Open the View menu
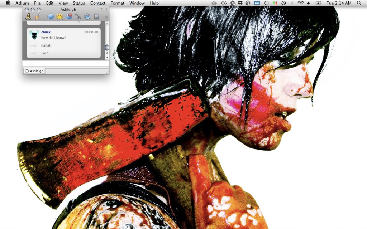 click(x=63, y=3)
